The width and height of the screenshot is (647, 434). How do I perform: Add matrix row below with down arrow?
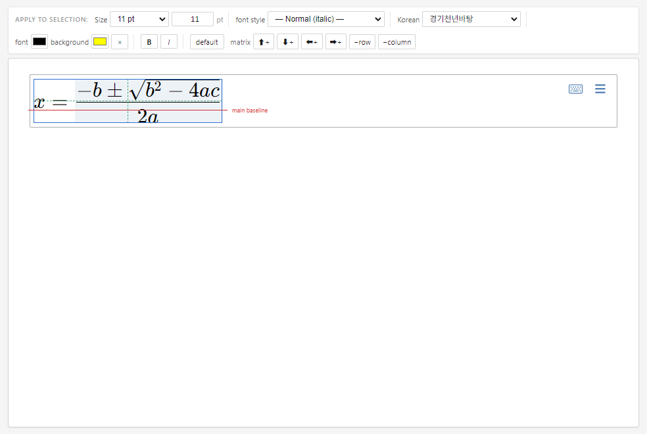287,42
